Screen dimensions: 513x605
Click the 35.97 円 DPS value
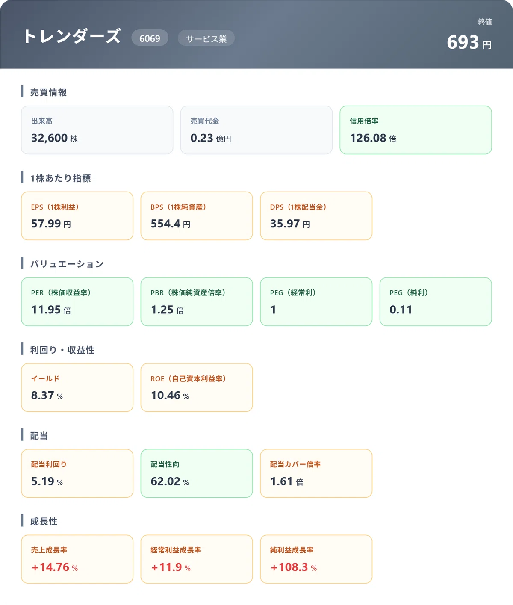tap(290, 224)
